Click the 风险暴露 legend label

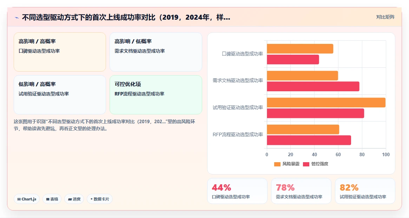click(x=291, y=164)
